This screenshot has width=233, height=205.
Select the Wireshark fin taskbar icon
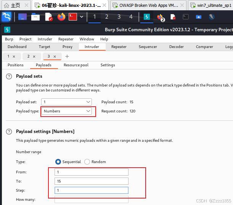212,17
